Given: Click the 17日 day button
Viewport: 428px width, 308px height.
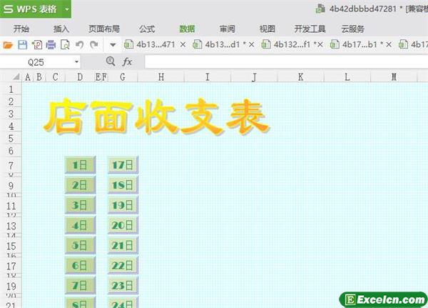Looking at the screenshot, I should point(123,165).
